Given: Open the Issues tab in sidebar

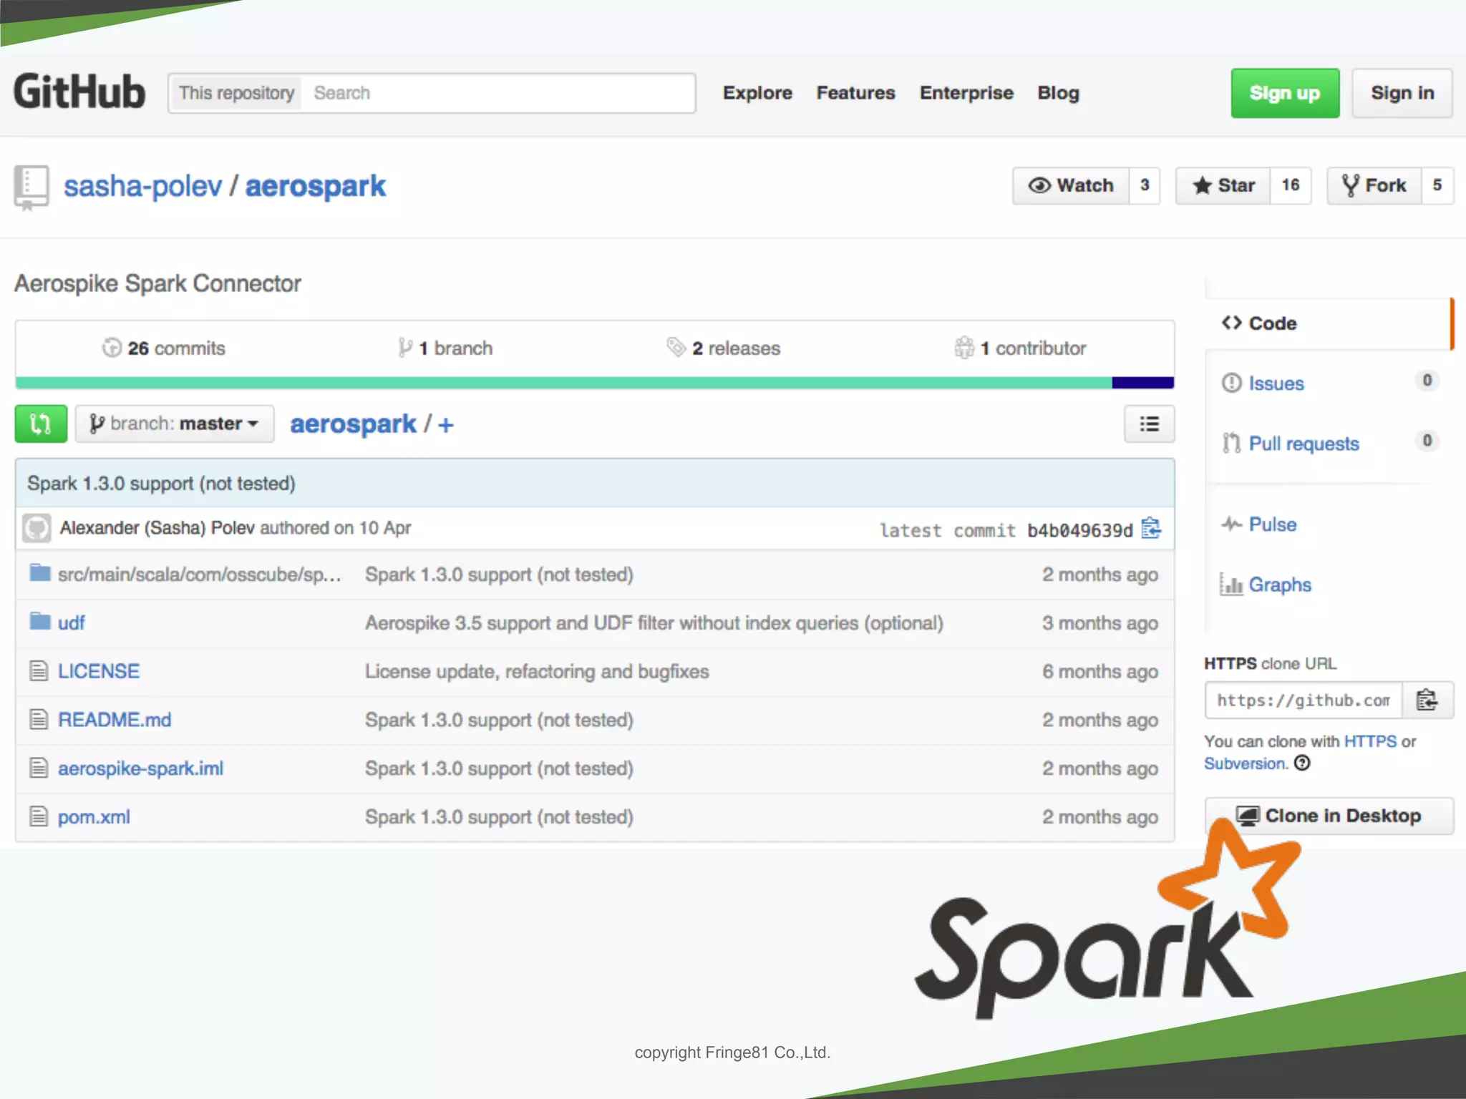Looking at the screenshot, I should click(1276, 384).
